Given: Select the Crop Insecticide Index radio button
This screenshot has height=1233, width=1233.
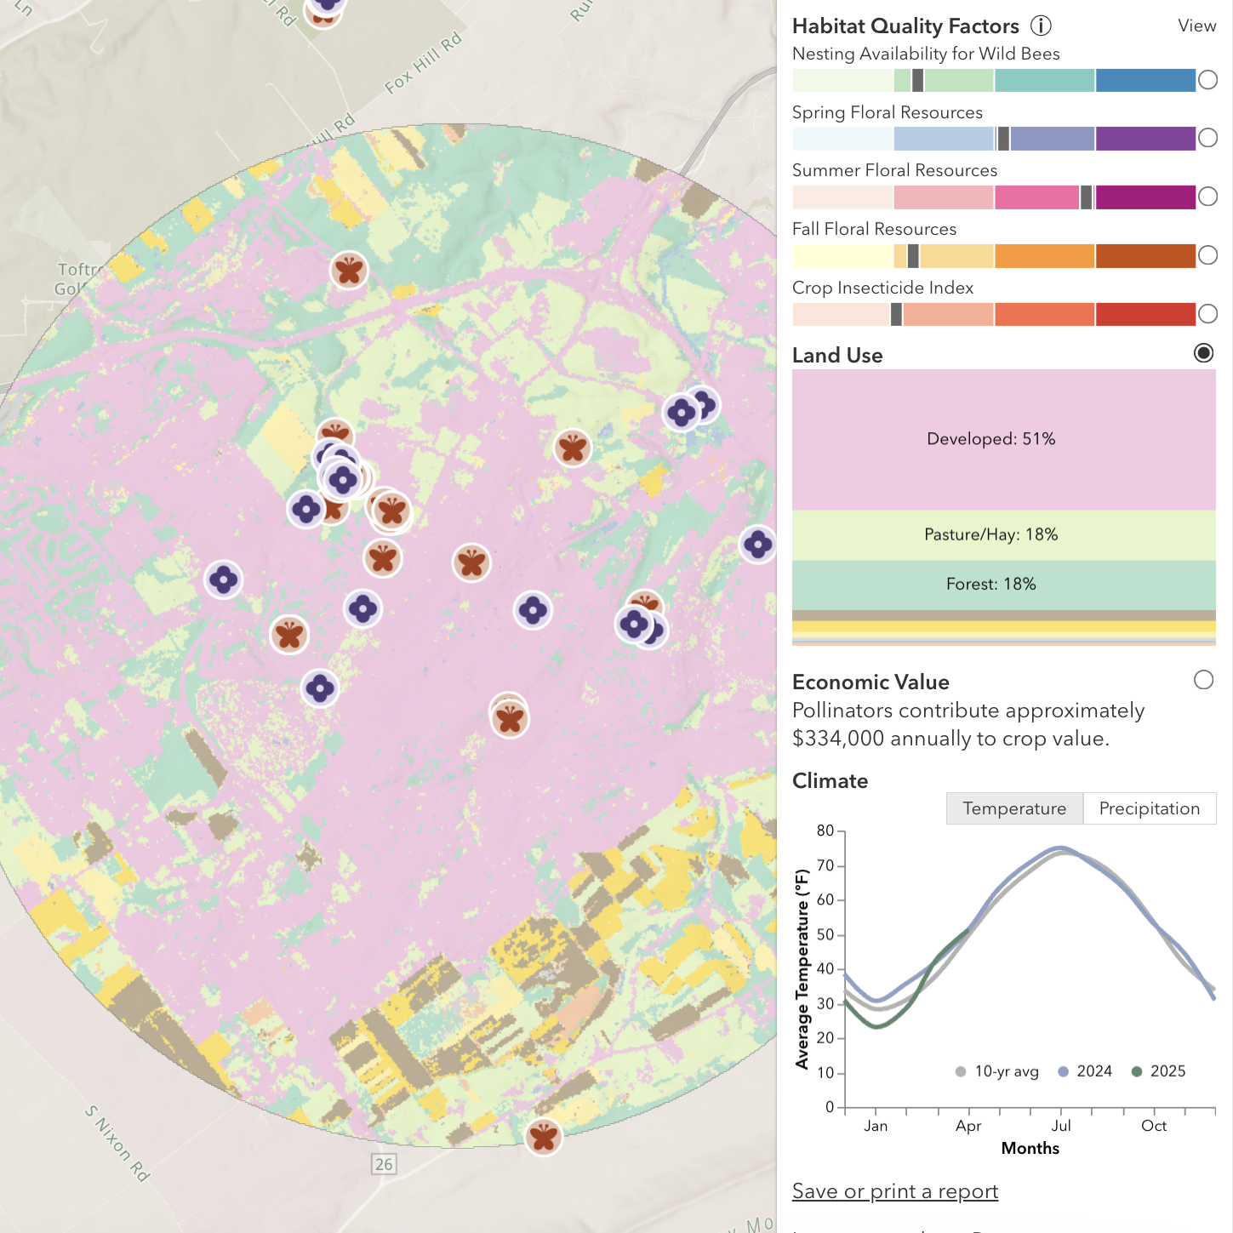Looking at the screenshot, I should click(1207, 314).
